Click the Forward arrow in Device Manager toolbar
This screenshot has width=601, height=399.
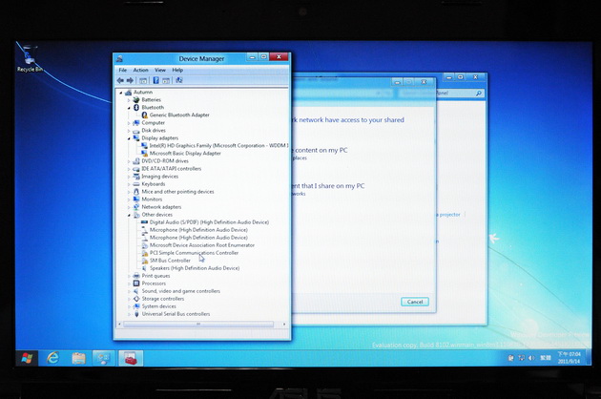[130, 80]
